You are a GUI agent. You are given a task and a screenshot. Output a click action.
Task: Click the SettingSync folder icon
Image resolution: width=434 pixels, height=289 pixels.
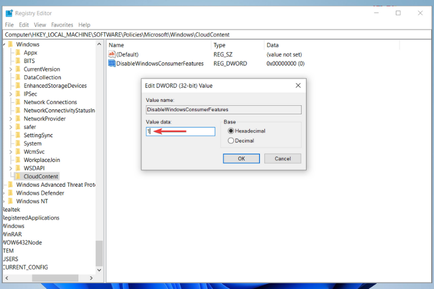[x=18, y=135]
